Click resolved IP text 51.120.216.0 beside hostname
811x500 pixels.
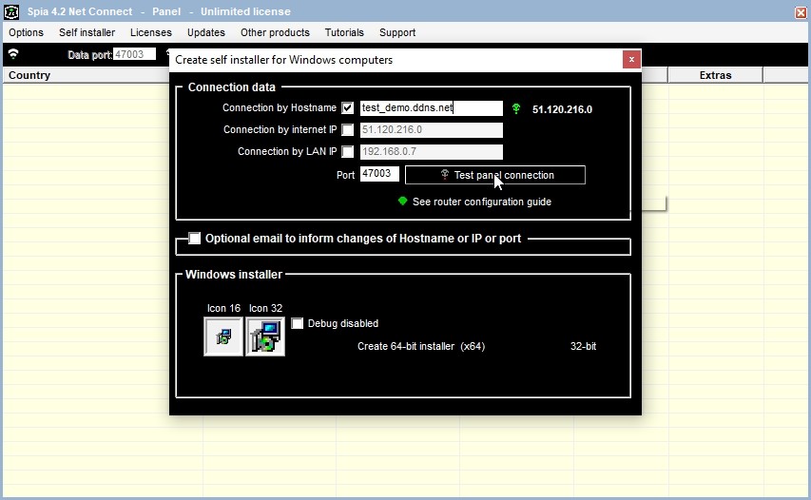coord(562,109)
